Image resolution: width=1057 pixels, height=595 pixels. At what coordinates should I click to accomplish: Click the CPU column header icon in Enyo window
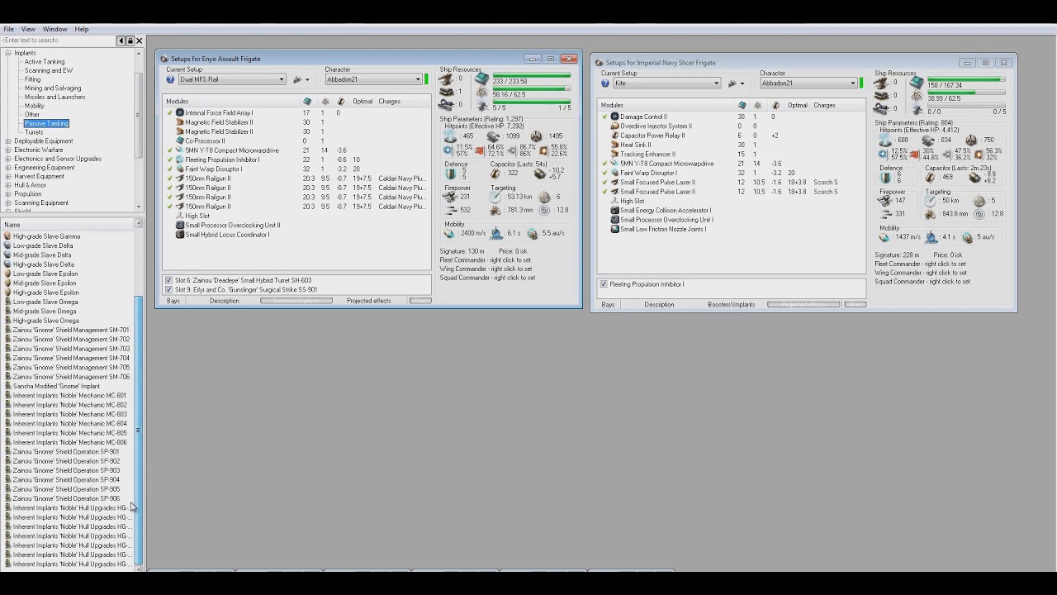click(x=307, y=102)
